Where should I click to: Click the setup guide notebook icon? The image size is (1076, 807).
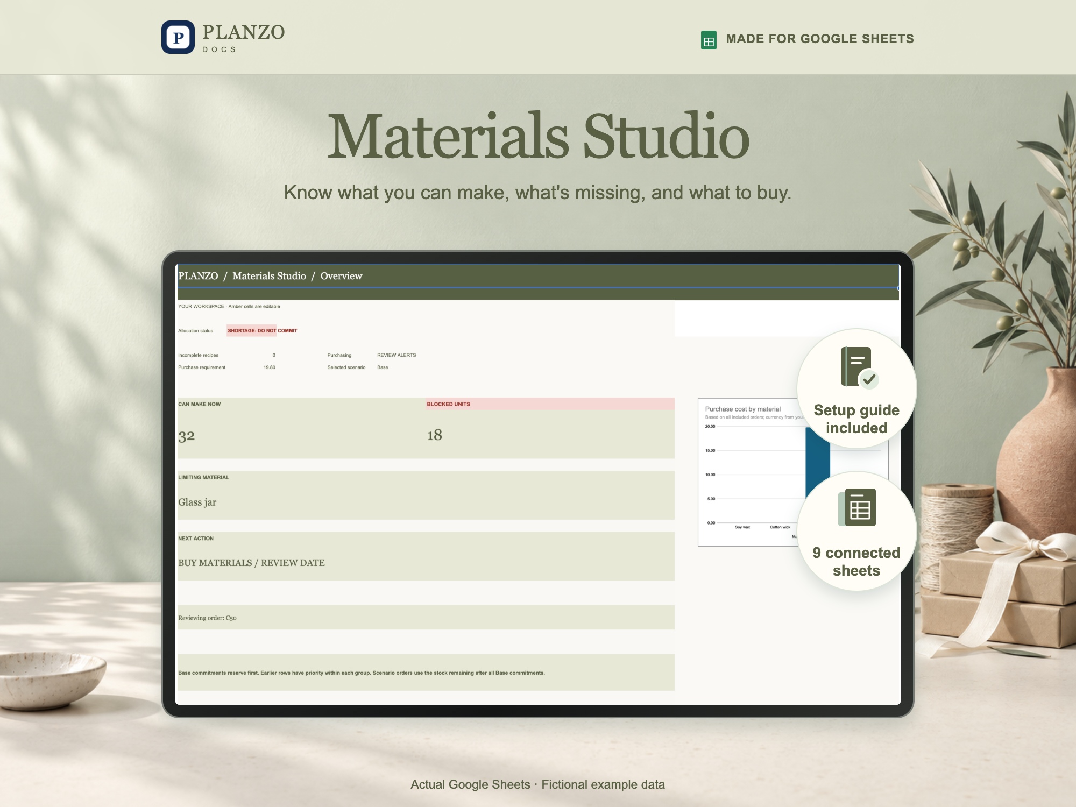(859, 367)
